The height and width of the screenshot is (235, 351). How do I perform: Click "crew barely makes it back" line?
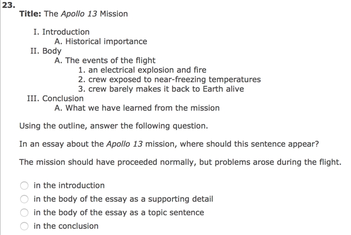[161, 89]
